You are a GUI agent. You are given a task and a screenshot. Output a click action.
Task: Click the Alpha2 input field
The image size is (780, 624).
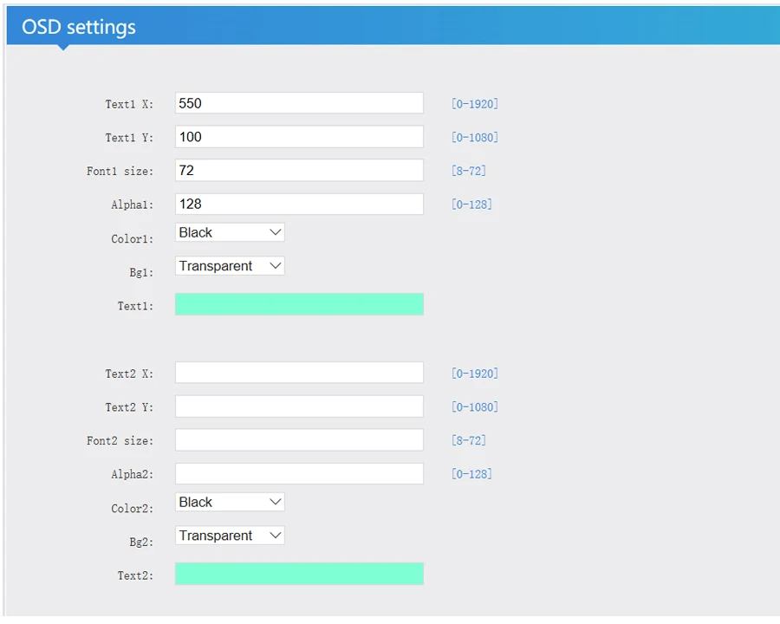299,474
